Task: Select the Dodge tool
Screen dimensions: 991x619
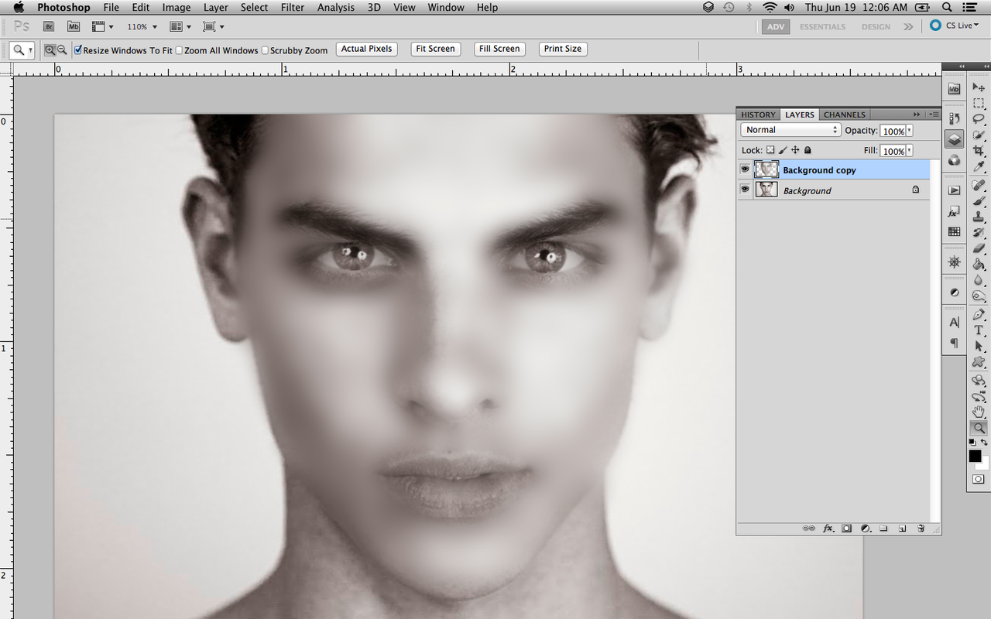Action: point(979,295)
